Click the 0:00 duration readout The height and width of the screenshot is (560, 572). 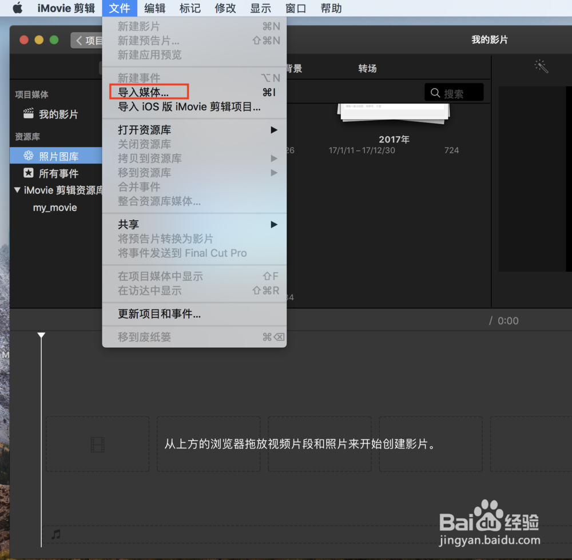tap(508, 321)
